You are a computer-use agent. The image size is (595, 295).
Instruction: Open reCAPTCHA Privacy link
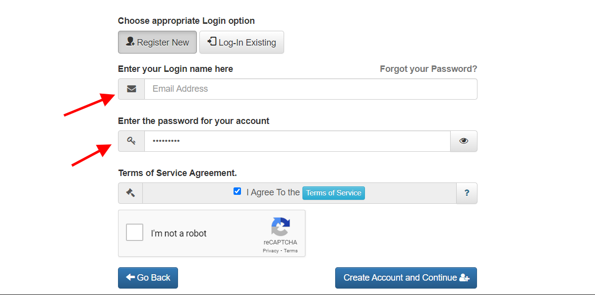(271, 251)
